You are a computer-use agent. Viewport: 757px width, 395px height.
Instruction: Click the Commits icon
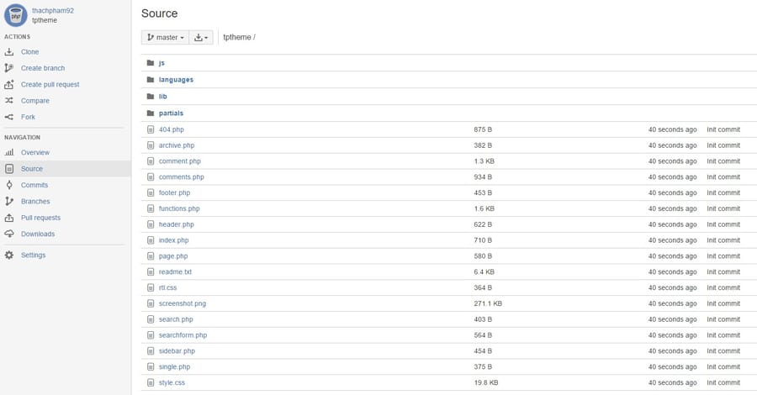9,185
